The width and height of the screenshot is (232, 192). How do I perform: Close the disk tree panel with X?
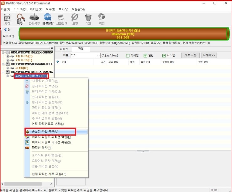click(52, 48)
